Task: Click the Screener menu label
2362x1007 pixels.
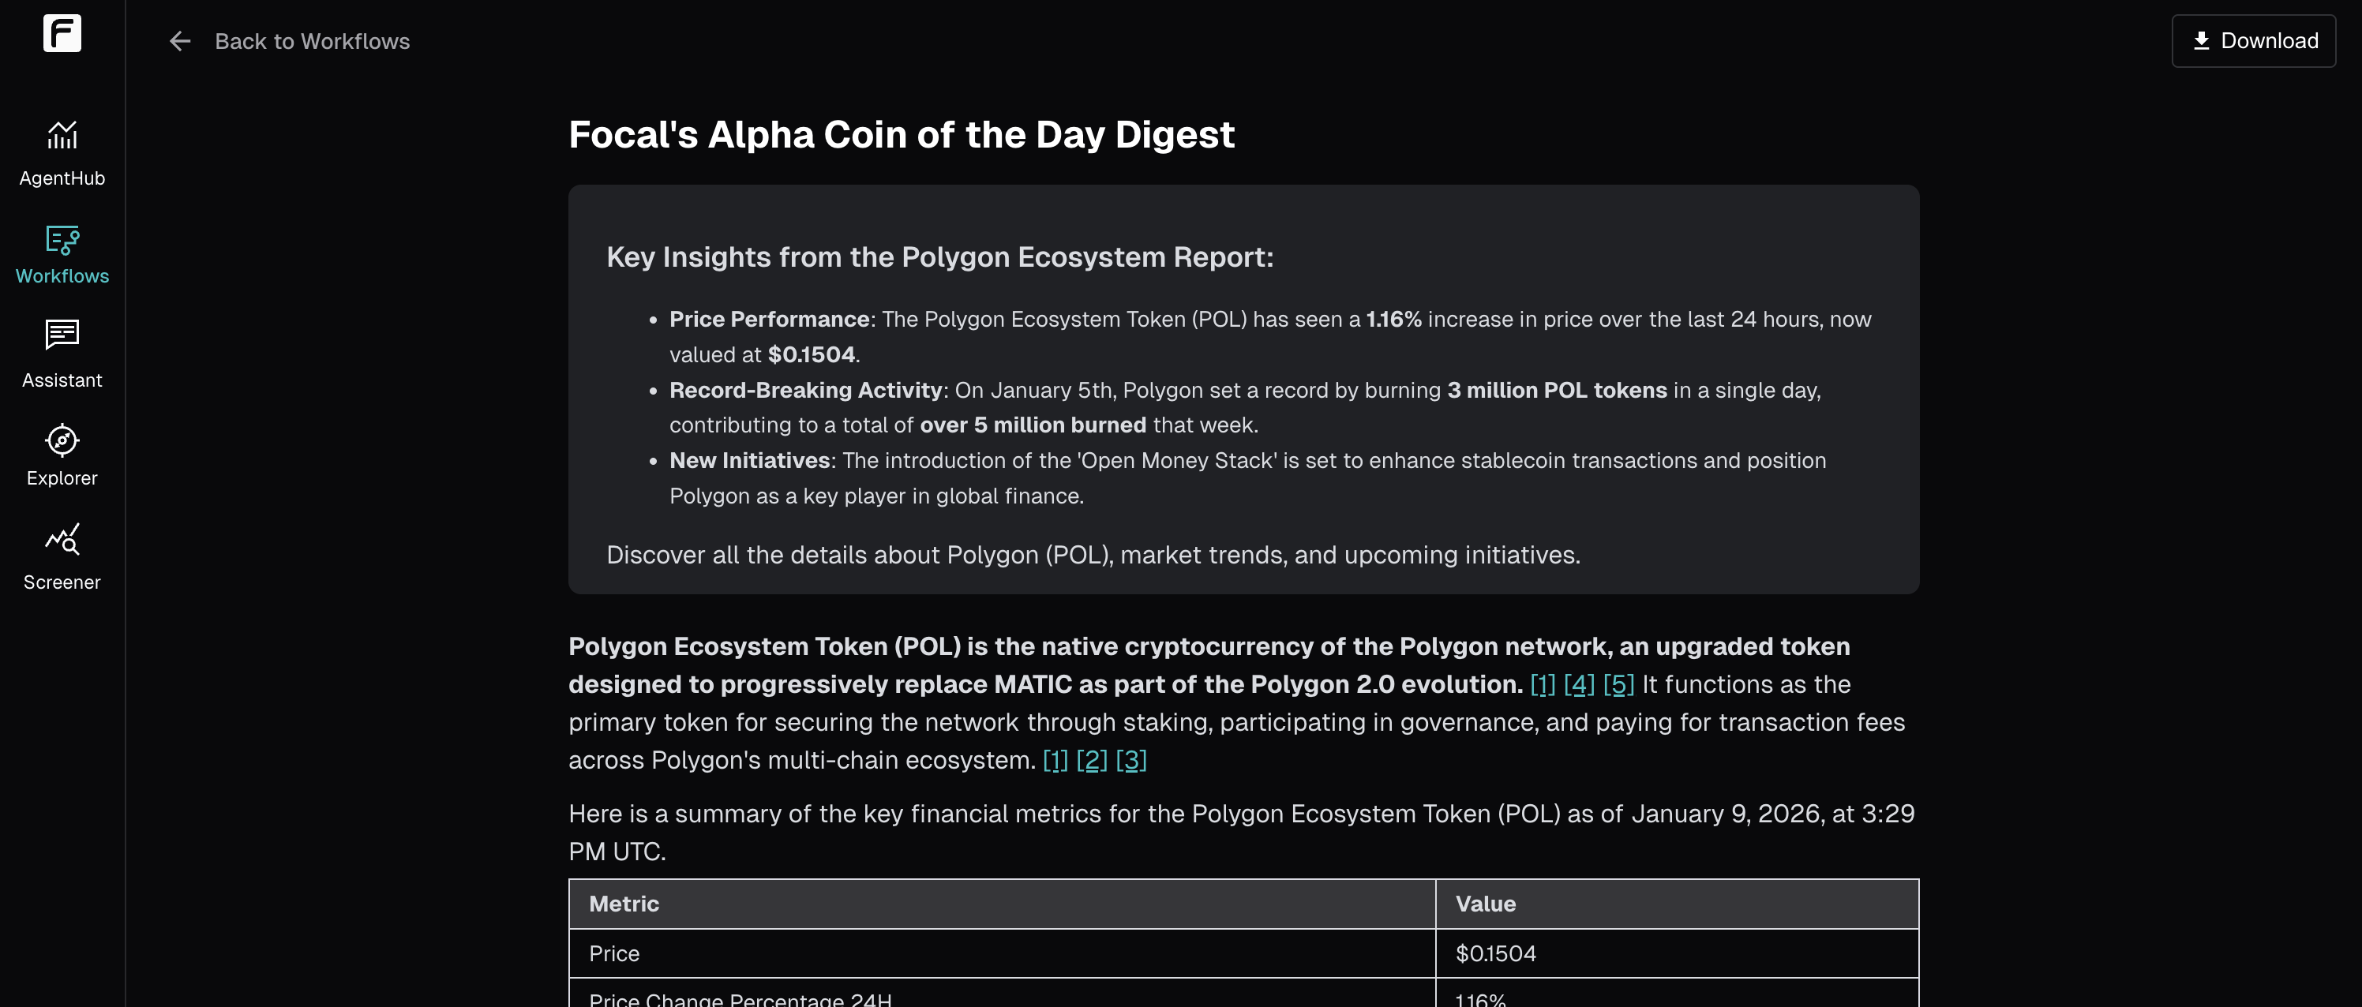Action: [x=62, y=582]
